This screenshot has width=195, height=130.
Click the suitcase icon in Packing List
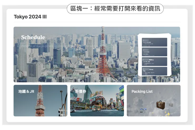tap(160, 105)
